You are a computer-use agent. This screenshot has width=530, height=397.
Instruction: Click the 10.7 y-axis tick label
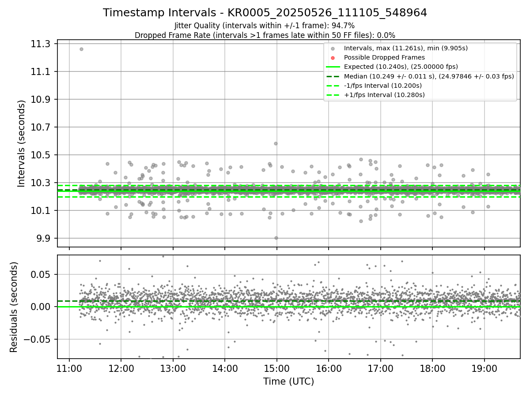(x=42, y=127)
